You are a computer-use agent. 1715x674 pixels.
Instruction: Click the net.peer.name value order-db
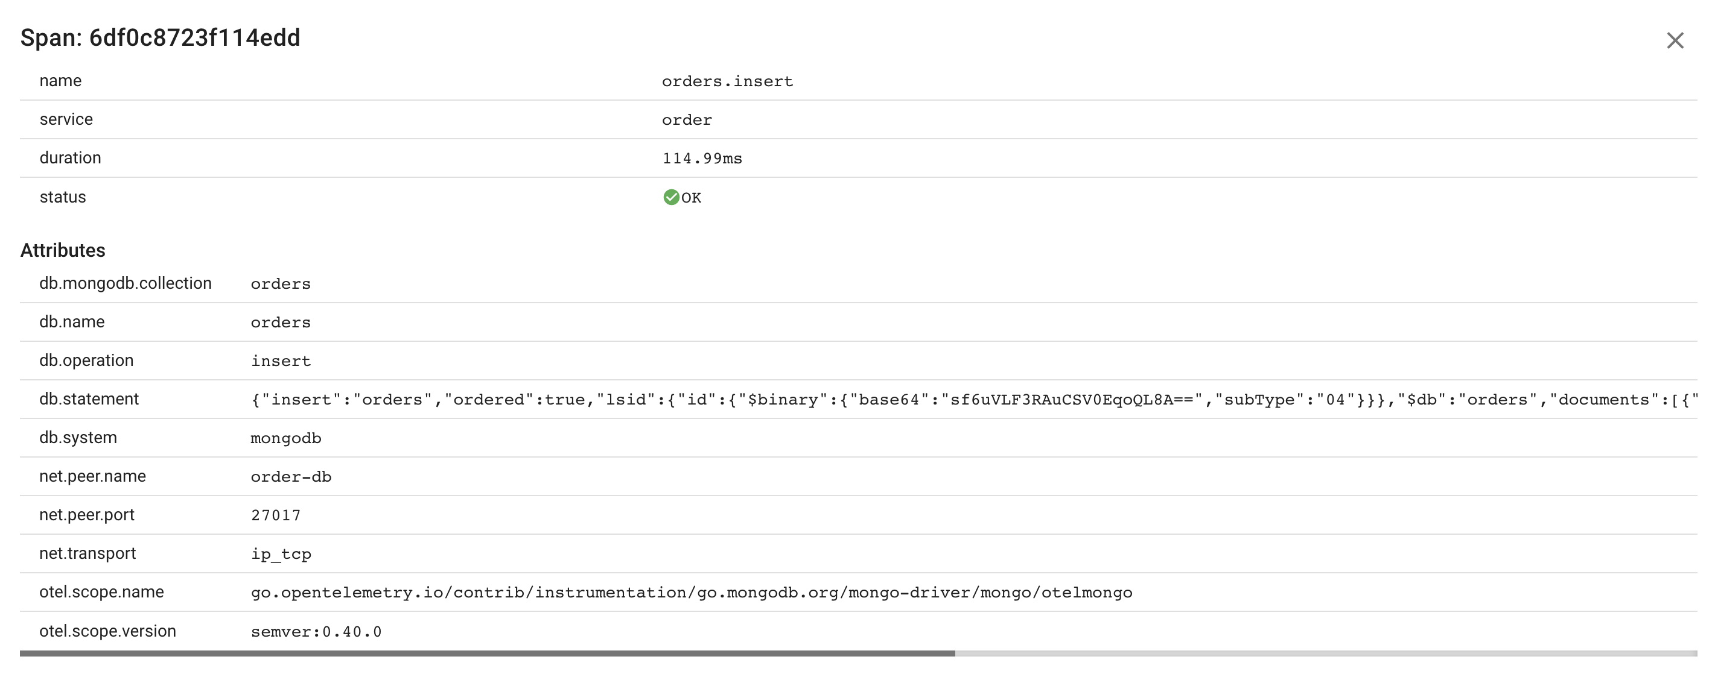point(291,477)
